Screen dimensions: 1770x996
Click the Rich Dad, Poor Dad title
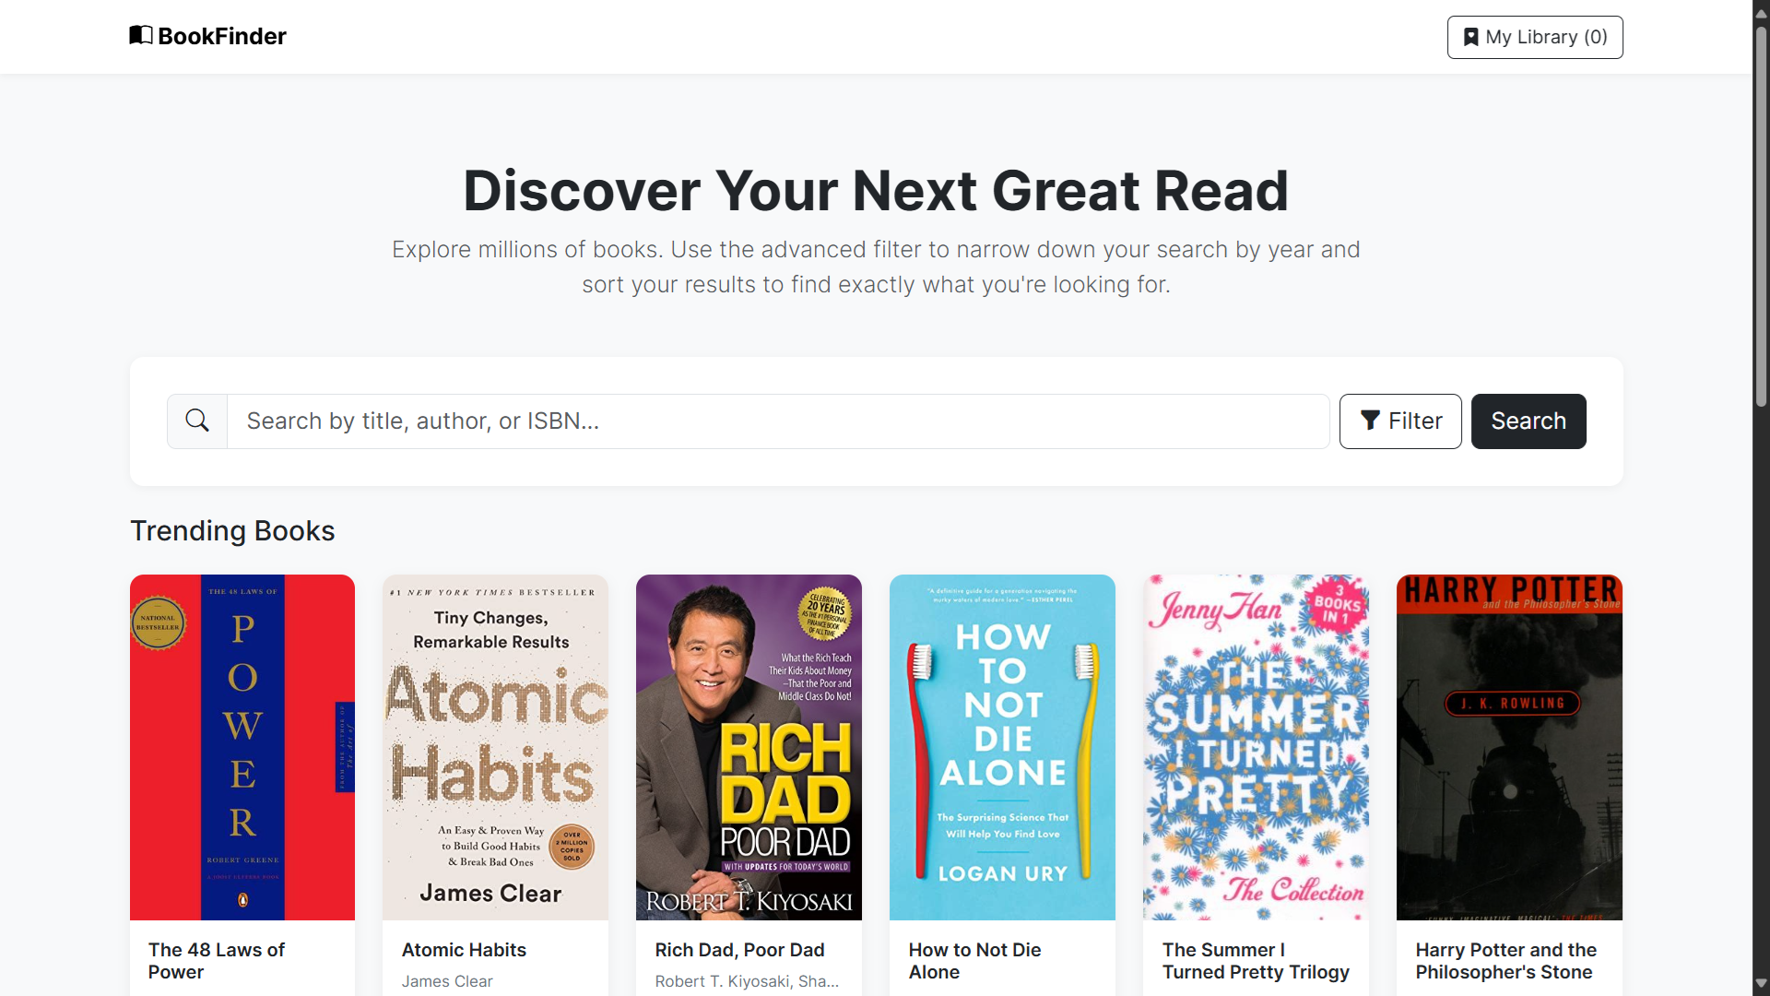[739, 950]
